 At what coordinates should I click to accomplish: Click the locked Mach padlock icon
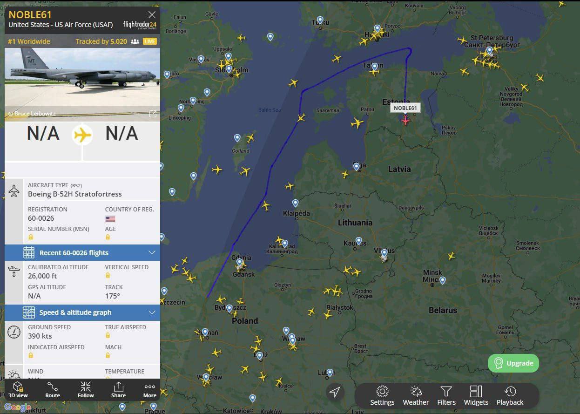[108, 355]
